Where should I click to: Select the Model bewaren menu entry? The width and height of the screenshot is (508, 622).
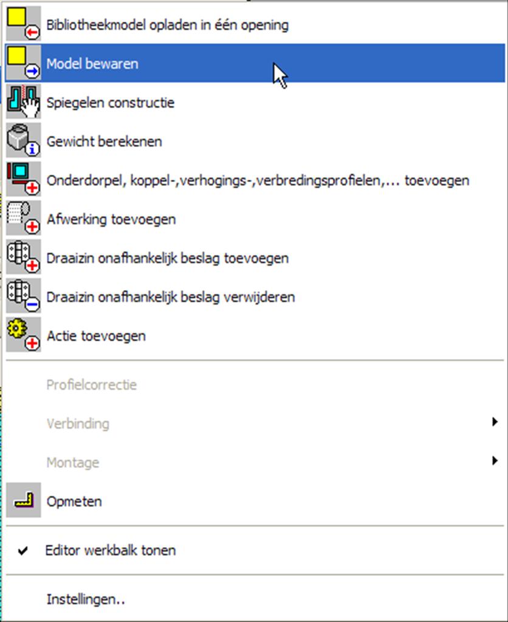coord(255,63)
